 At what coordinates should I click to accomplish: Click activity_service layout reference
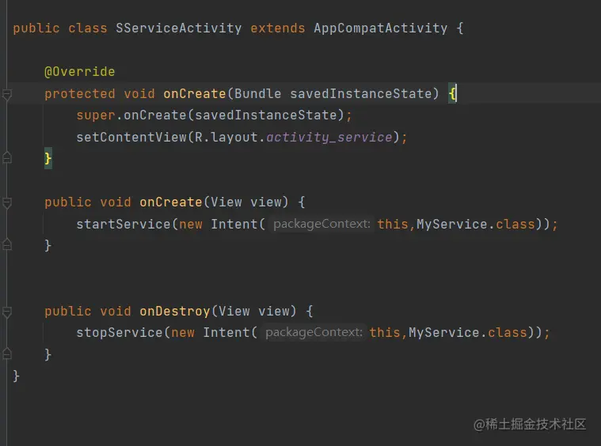(x=329, y=137)
